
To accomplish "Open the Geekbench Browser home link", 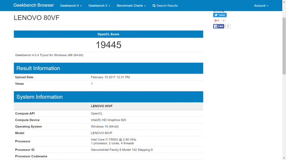I will pos(33,5).
